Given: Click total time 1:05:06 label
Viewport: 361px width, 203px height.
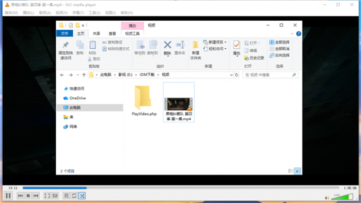Looking at the screenshot, I should coord(350,188).
